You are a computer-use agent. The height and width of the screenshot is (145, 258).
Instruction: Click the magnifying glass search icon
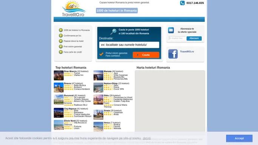[113, 32]
